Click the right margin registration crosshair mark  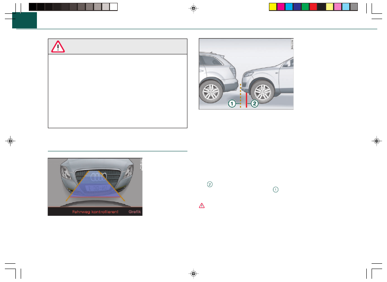pos(376,141)
